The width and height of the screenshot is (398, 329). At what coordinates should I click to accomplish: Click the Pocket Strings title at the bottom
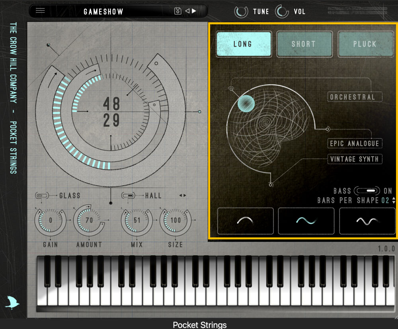(x=199, y=325)
